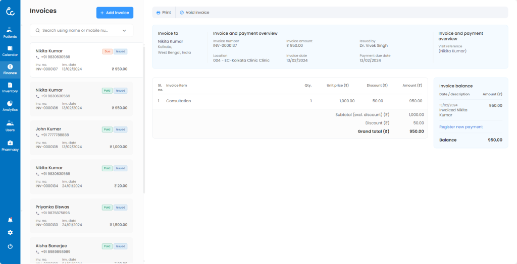Print the current invoice
This screenshot has height=264, width=517.
point(164,13)
